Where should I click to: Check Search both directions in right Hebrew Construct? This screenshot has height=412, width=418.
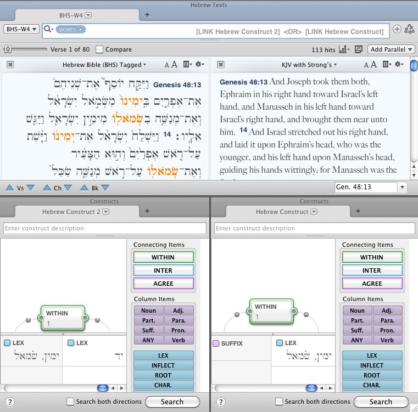pyautogui.click(x=279, y=402)
